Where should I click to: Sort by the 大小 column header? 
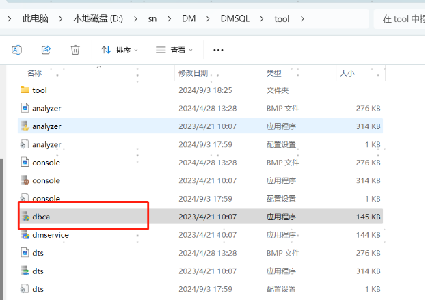point(347,73)
